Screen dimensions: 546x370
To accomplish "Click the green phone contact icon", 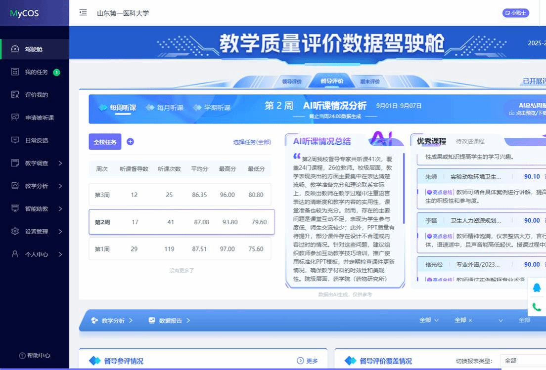I will click(x=537, y=307).
